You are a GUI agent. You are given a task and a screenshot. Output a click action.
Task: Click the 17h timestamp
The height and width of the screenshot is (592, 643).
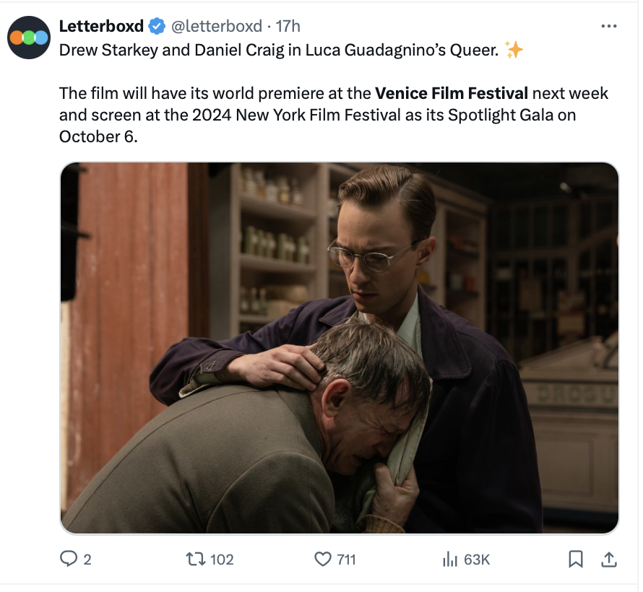click(x=288, y=26)
